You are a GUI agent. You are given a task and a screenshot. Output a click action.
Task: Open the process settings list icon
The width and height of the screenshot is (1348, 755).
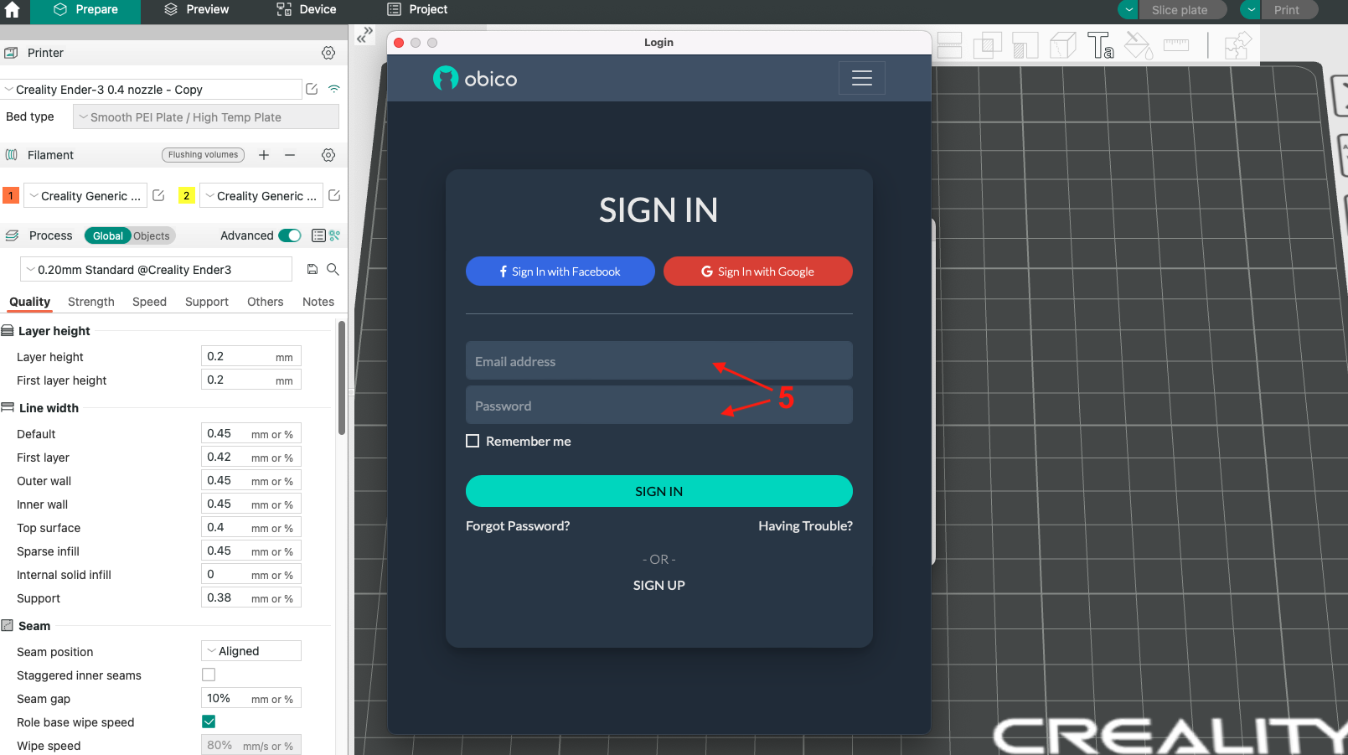coord(318,235)
